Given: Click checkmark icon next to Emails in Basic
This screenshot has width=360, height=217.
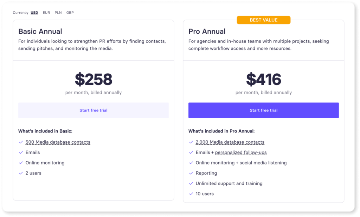Looking at the screenshot, I should 20,152.
